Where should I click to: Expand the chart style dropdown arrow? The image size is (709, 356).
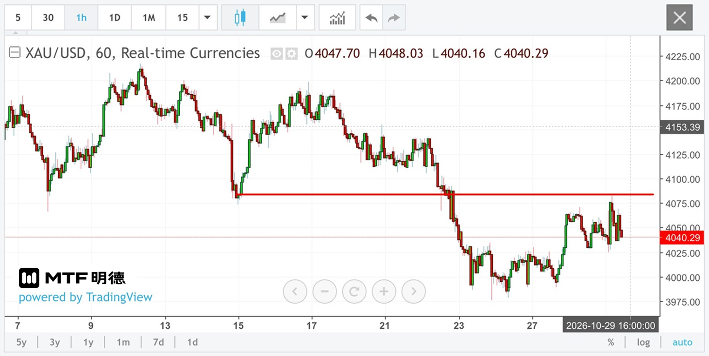[x=305, y=18]
